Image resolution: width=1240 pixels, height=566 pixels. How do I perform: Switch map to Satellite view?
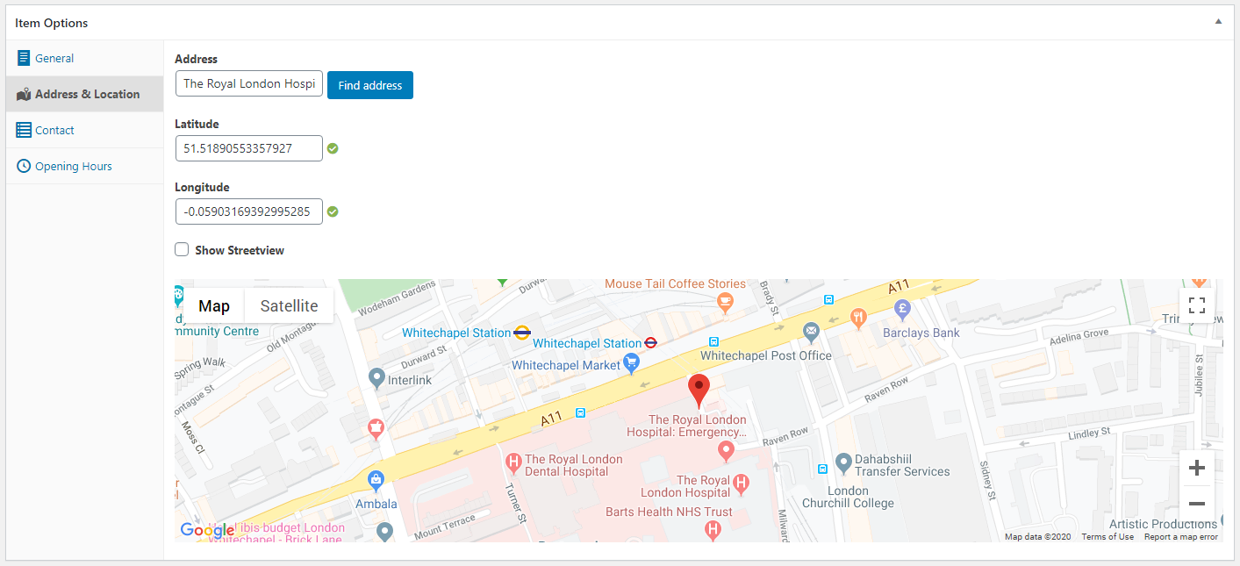coord(289,305)
